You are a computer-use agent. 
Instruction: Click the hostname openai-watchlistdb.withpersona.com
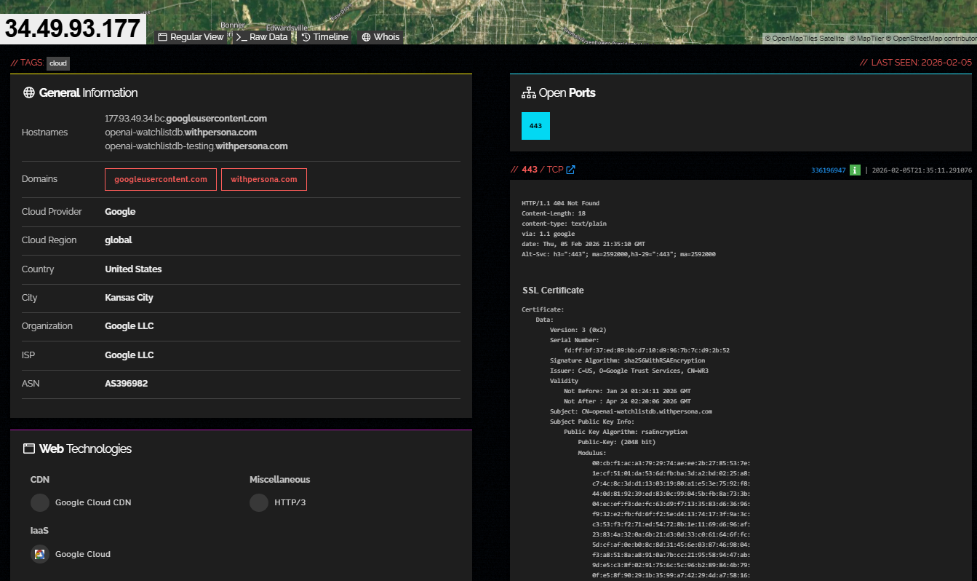click(181, 132)
